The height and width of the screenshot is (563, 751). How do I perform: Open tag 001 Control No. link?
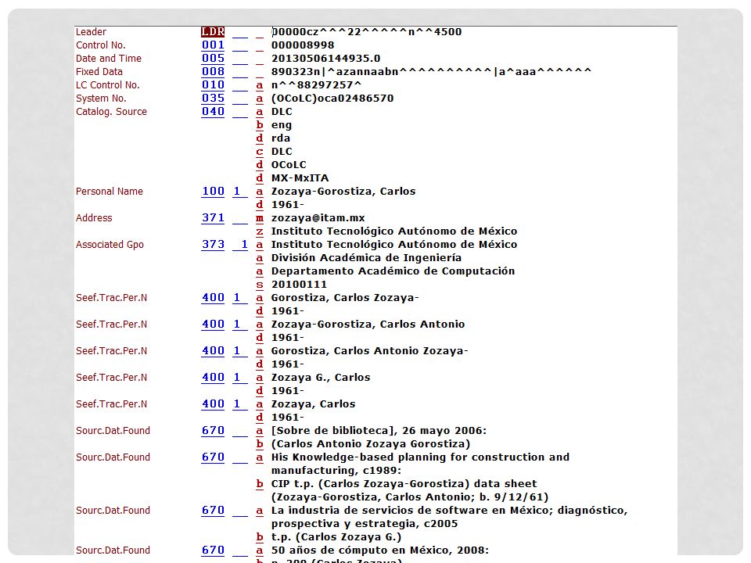(x=213, y=45)
